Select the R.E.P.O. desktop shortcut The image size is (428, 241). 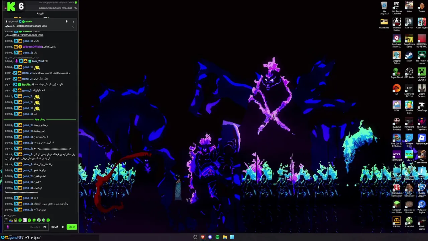pyautogui.click(x=397, y=223)
